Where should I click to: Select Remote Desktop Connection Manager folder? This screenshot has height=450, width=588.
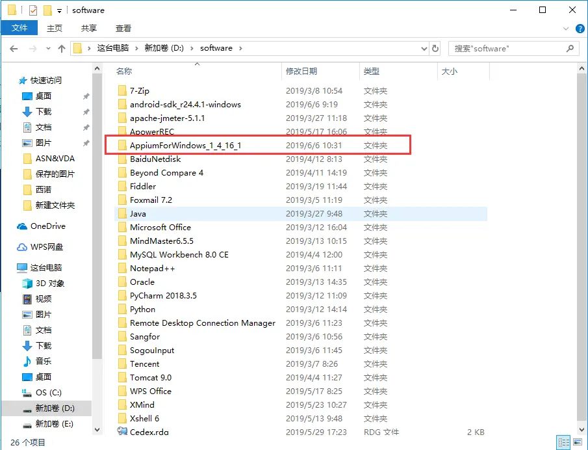203,323
